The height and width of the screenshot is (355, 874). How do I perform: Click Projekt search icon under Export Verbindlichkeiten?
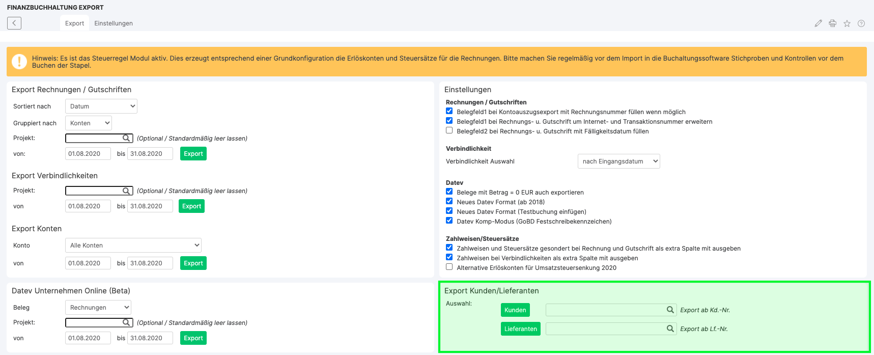(126, 190)
